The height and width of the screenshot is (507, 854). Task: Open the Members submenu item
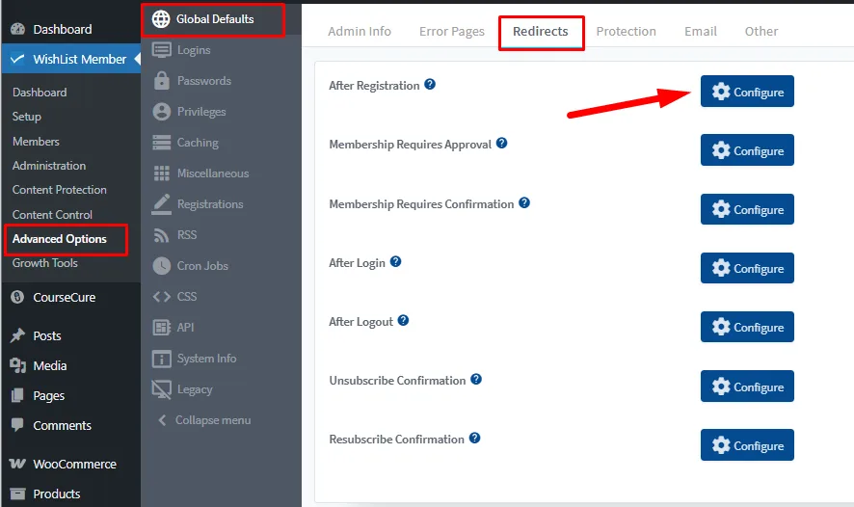tap(36, 141)
